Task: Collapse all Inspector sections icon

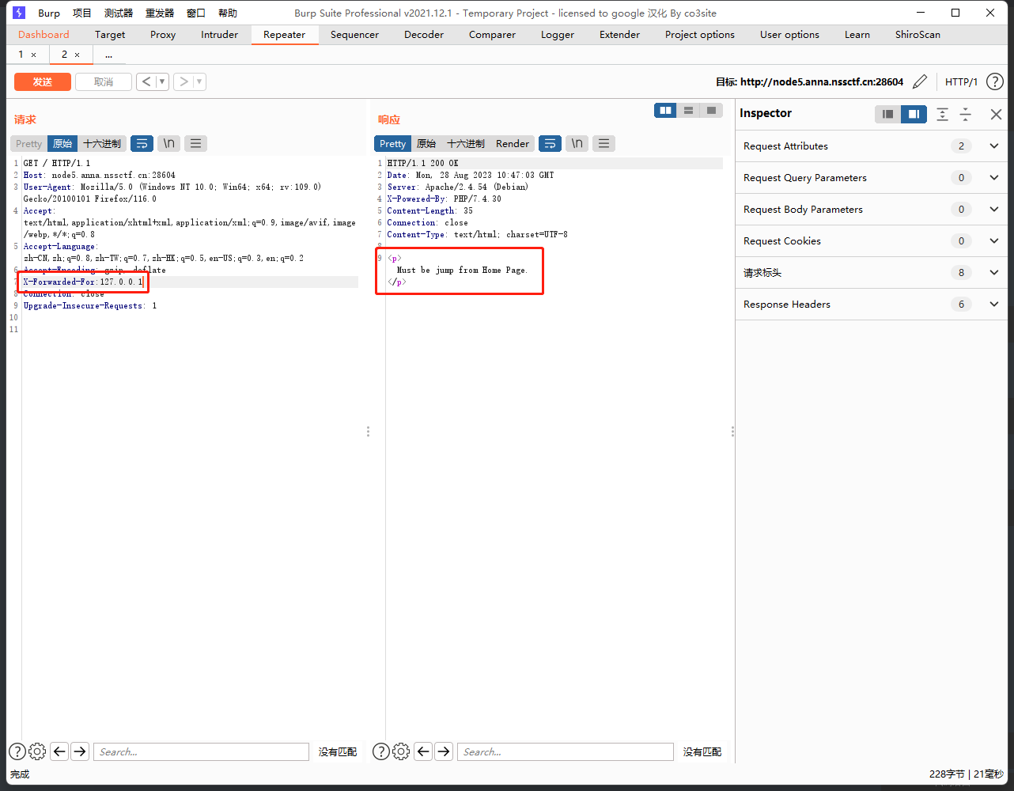Action: point(966,114)
